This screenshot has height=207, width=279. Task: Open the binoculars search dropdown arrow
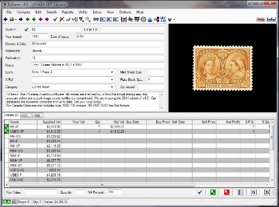point(16,20)
